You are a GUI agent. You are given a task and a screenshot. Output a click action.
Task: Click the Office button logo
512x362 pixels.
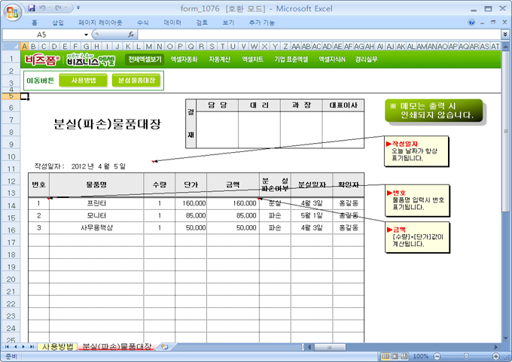click(x=11, y=11)
